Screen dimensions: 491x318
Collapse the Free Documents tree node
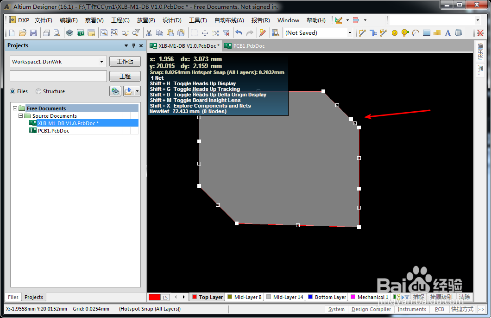(15, 108)
